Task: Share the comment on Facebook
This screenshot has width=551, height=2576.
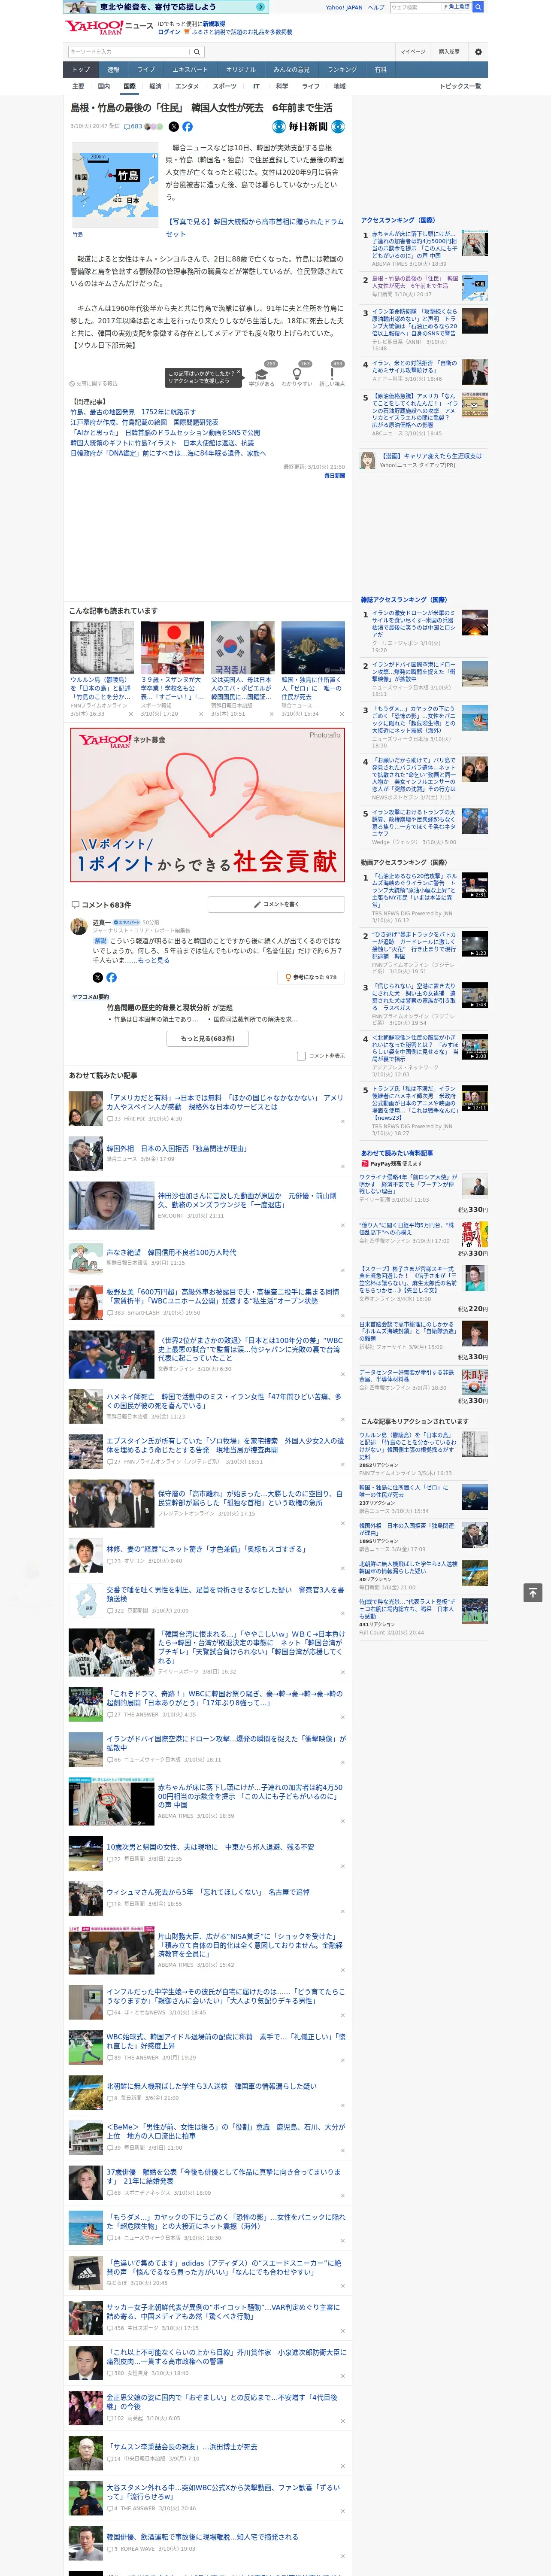Action: click(111, 977)
